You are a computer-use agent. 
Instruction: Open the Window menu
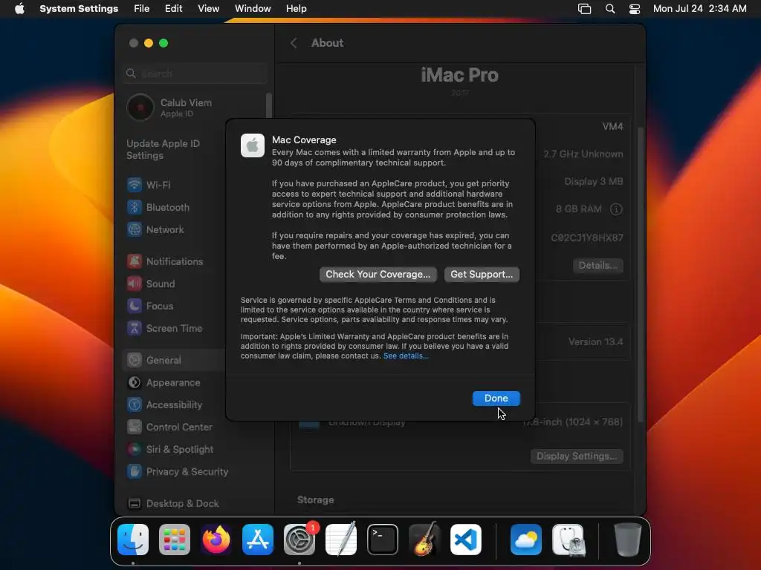[253, 9]
